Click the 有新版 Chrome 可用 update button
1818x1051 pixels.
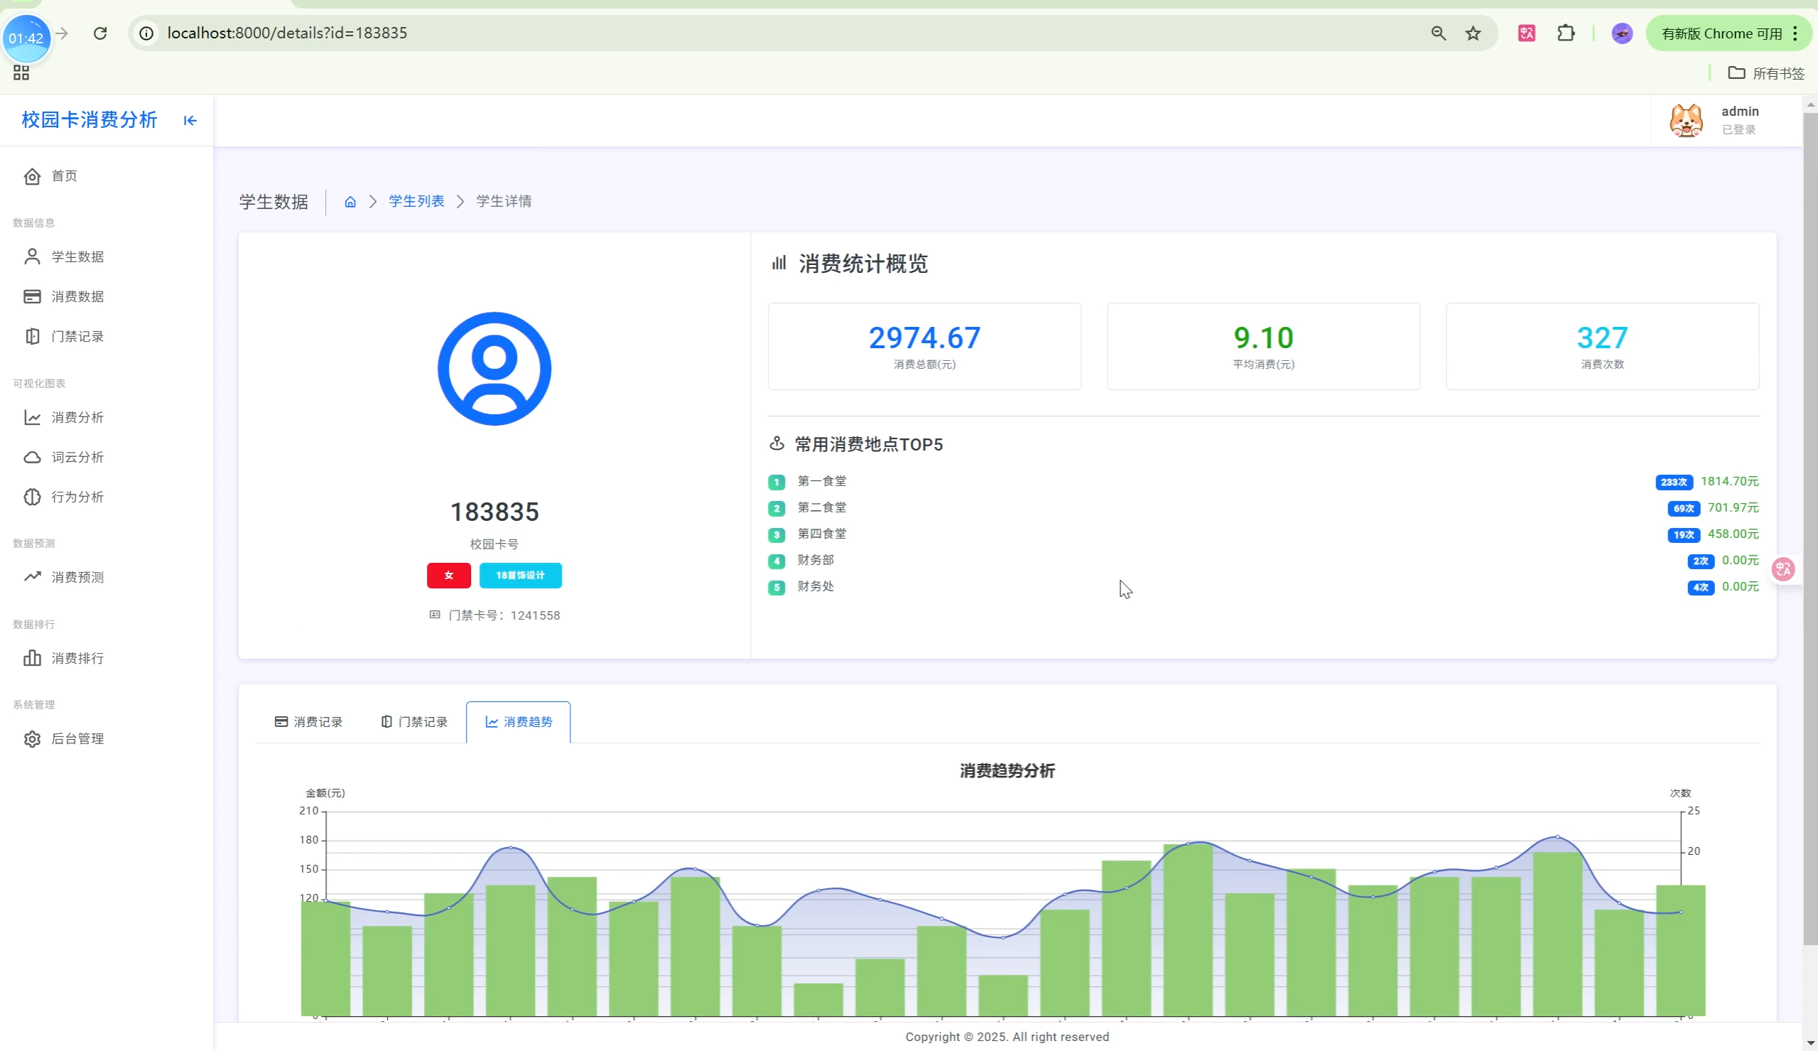1721,33
